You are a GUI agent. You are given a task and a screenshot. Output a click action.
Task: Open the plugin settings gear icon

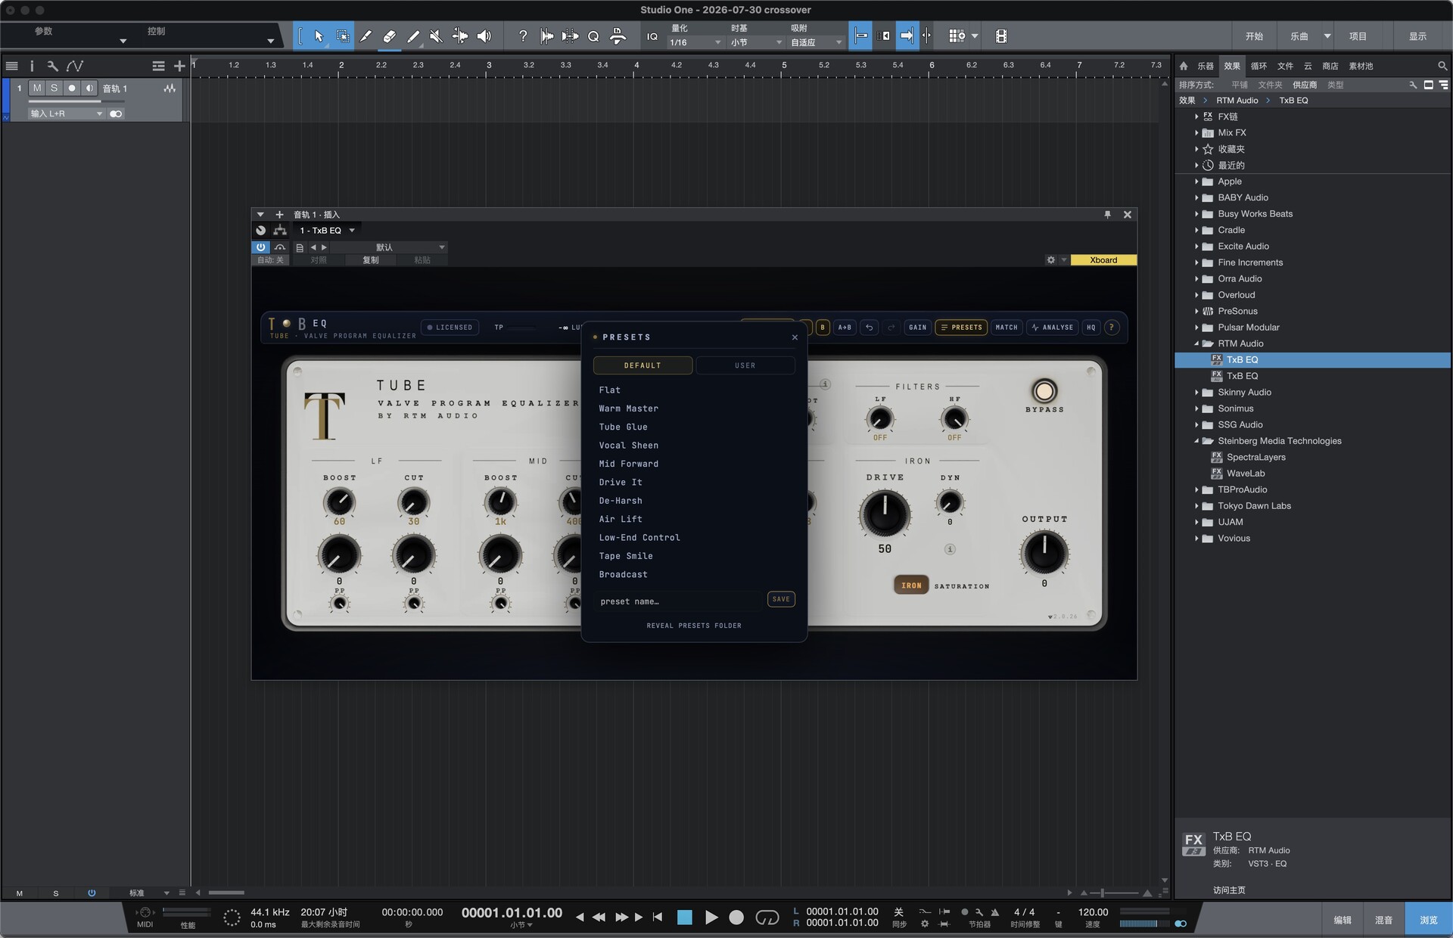point(1051,259)
